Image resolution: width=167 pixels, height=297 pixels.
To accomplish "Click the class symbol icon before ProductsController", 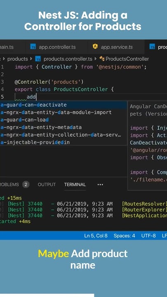I will pyautogui.click(x=102, y=59).
